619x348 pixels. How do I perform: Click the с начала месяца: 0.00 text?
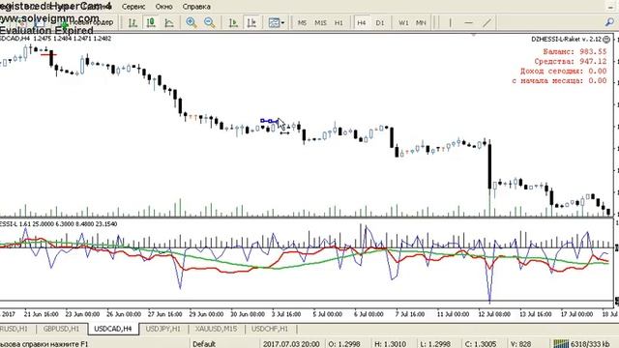[x=559, y=81]
